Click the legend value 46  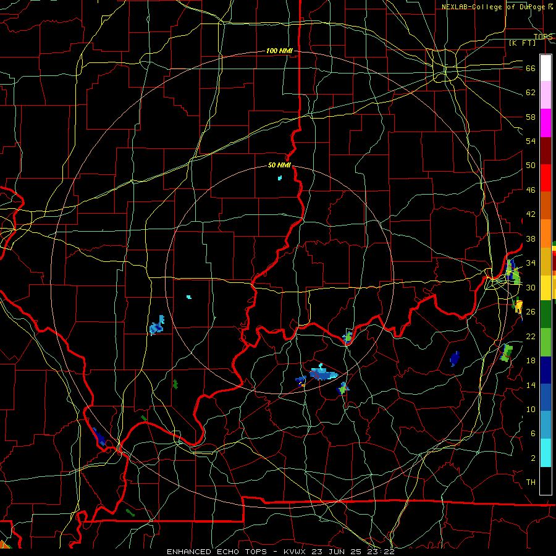point(531,190)
